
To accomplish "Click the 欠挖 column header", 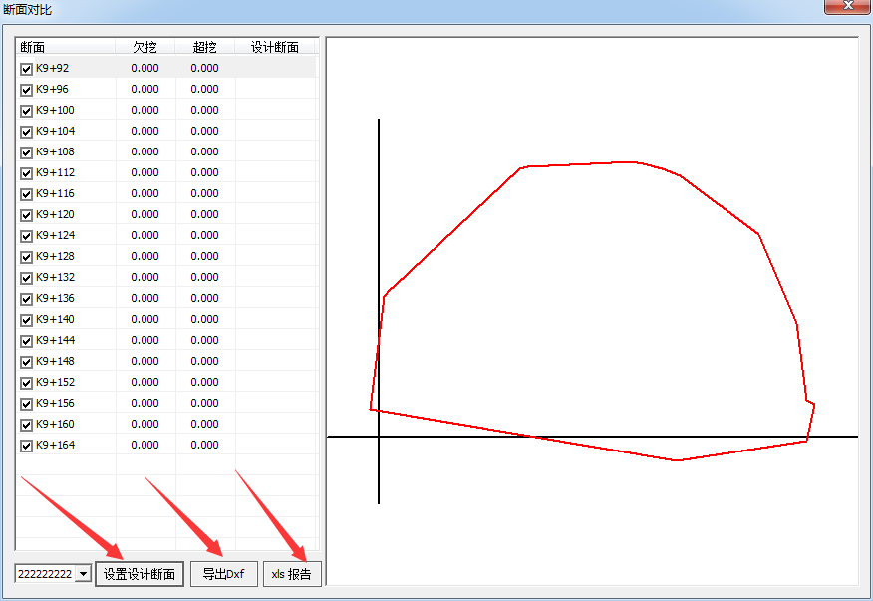I will point(145,47).
